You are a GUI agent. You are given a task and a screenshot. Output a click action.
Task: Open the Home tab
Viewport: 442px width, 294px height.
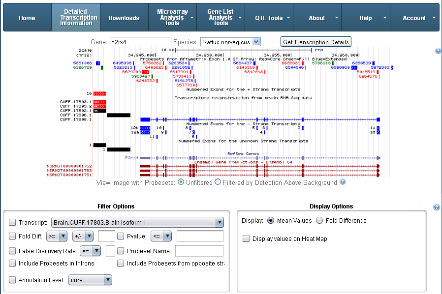pos(27,18)
